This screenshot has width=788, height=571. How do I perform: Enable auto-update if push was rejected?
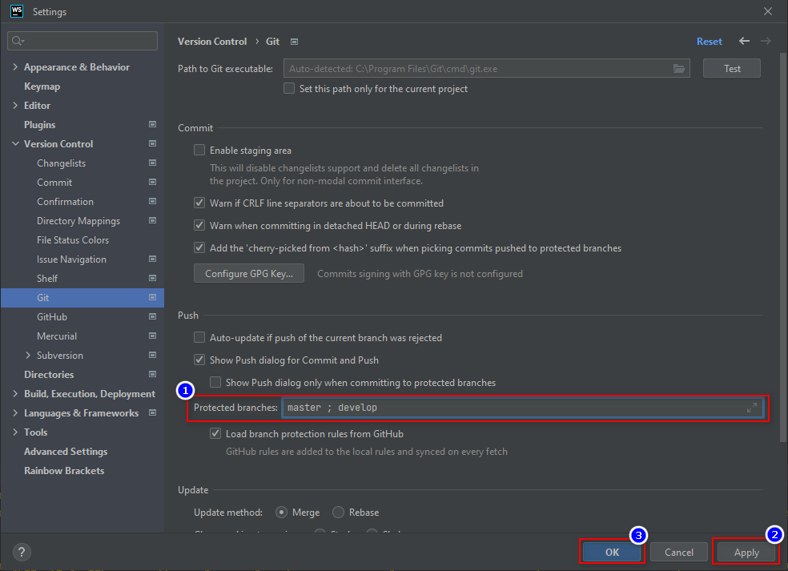point(199,337)
